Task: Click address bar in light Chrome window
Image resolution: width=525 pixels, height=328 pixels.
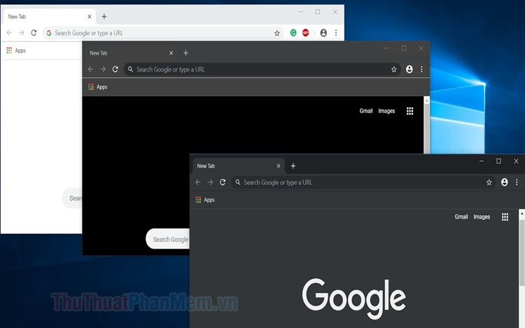Action: pyautogui.click(x=163, y=33)
